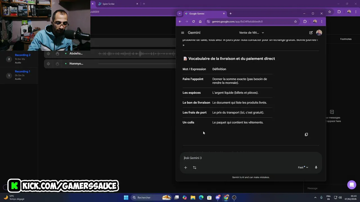Close the Google Gemini tab

(x=224, y=13)
